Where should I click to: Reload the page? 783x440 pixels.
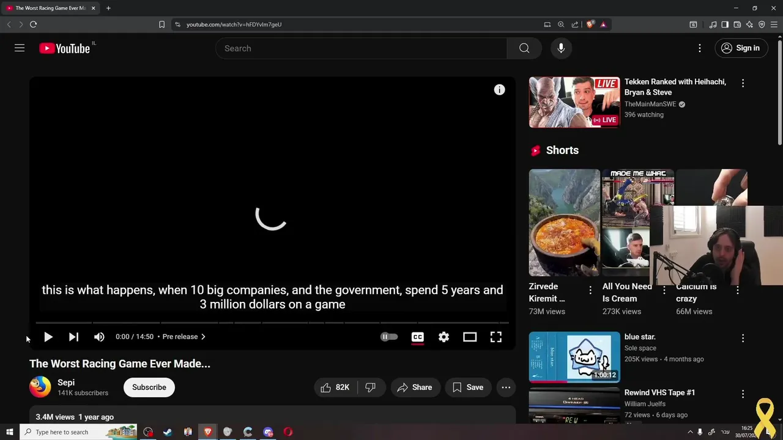pyautogui.click(x=33, y=24)
